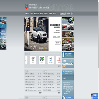Select the highlighted yellow carousel indicator dot
Viewport: 99px width, 99px height.
pyautogui.click(x=44, y=48)
